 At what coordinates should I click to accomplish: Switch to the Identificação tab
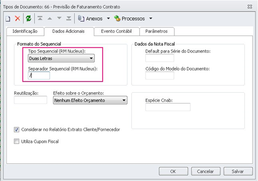coord(25,31)
